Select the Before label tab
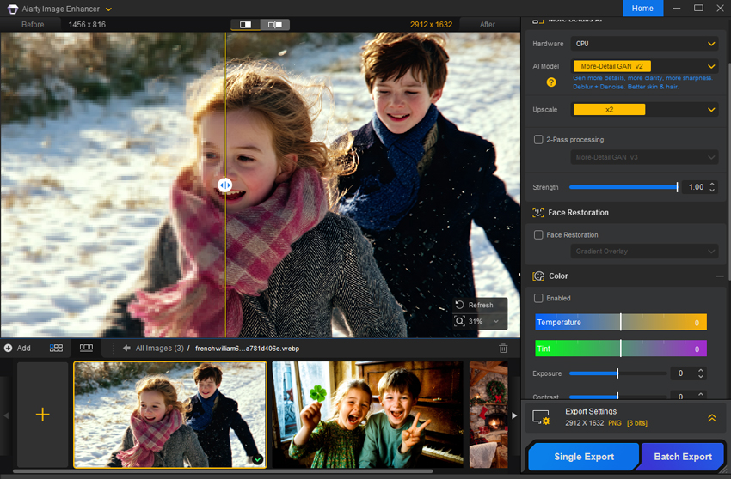The height and width of the screenshot is (479, 731). pyautogui.click(x=33, y=25)
